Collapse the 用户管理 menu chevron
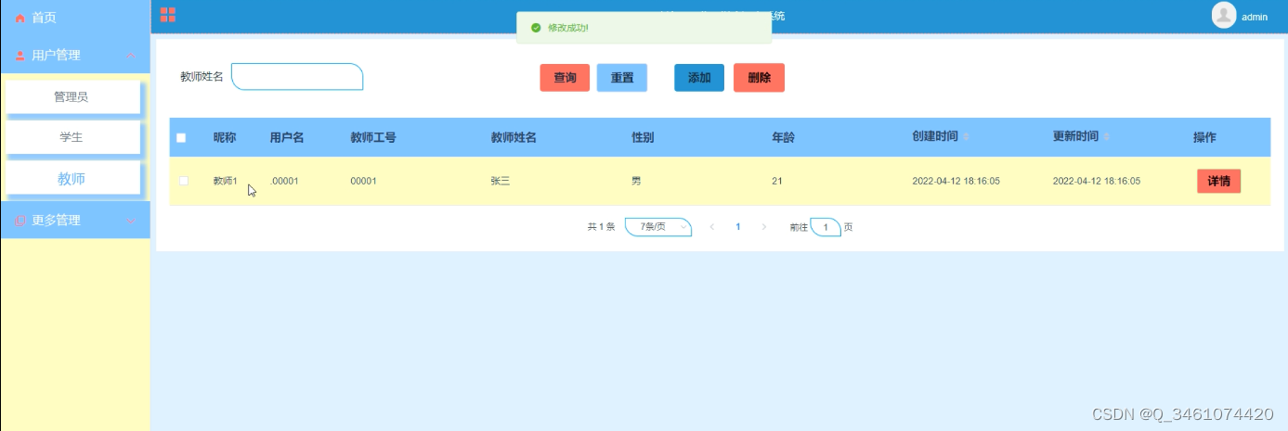Viewport: 1288px width, 431px height. click(x=130, y=56)
